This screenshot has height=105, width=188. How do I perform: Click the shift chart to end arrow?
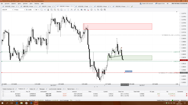coord(45,10)
